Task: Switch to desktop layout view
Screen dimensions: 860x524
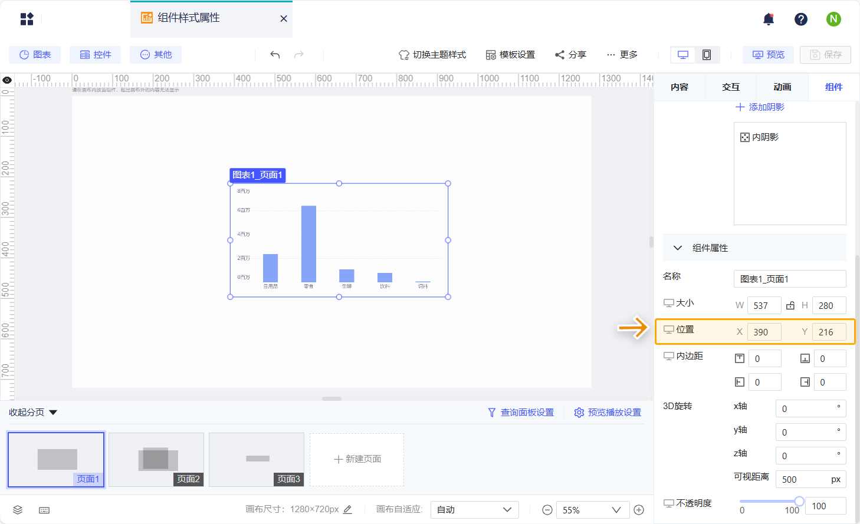Action: [x=683, y=55]
